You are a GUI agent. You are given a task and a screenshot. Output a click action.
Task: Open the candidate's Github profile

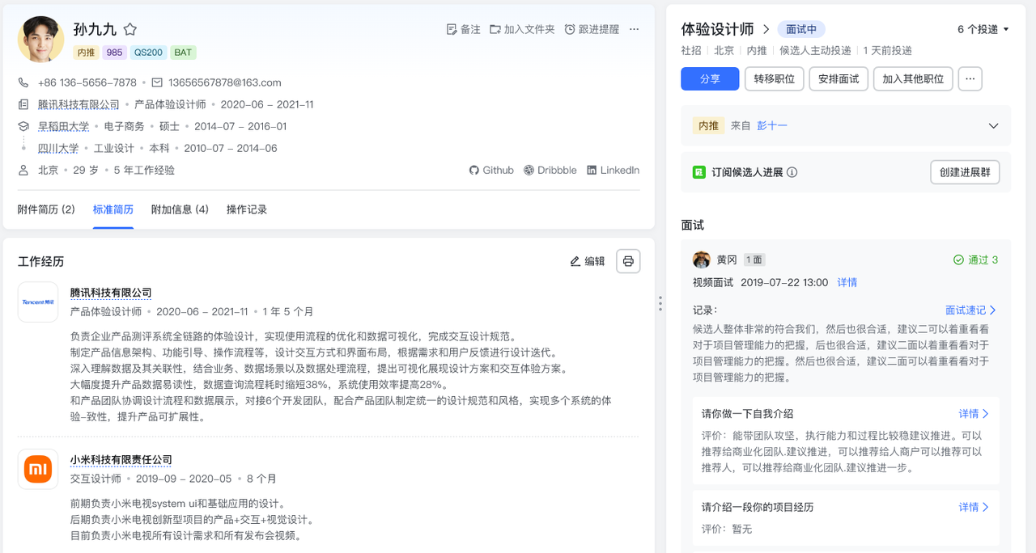coord(473,170)
